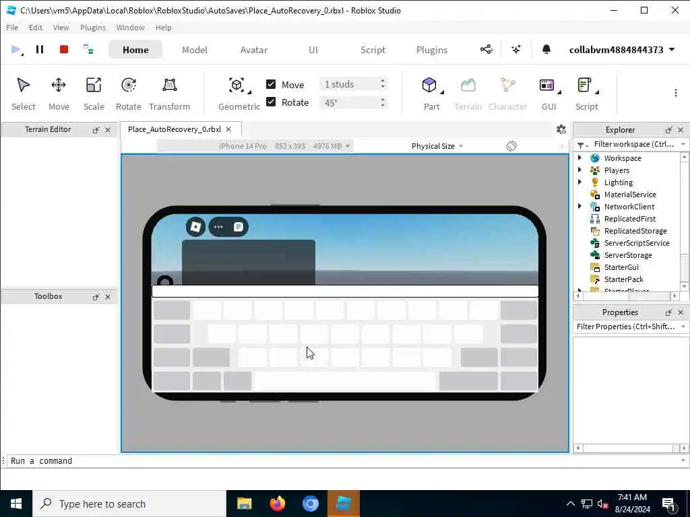Open the View menu

click(61, 27)
